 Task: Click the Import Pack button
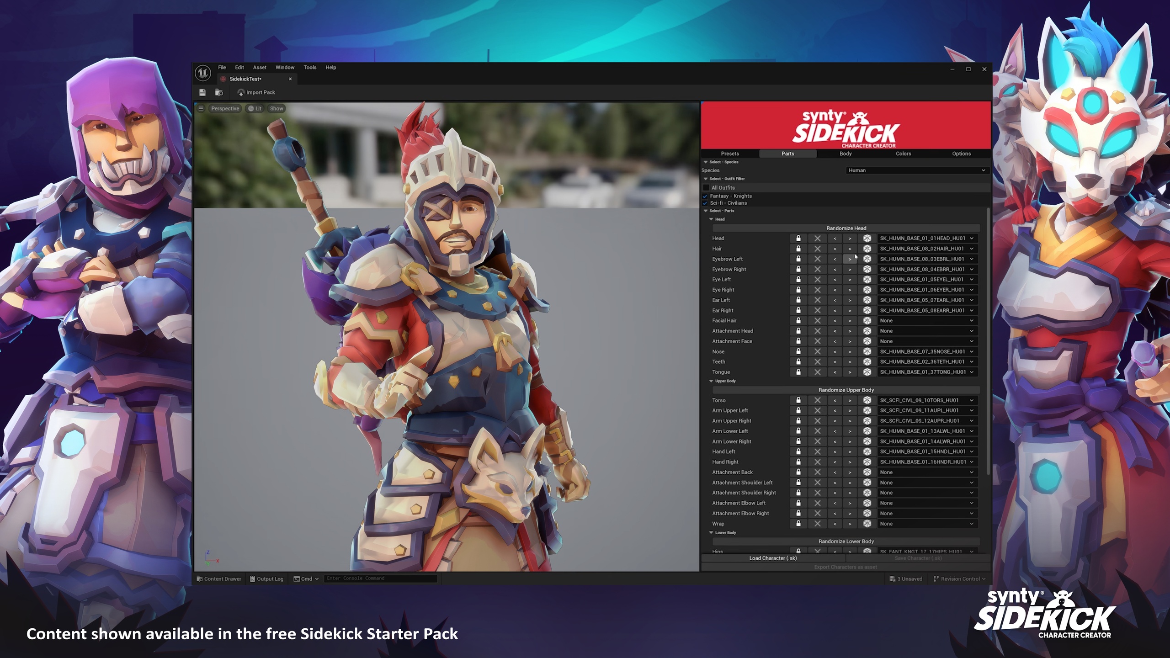click(256, 93)
